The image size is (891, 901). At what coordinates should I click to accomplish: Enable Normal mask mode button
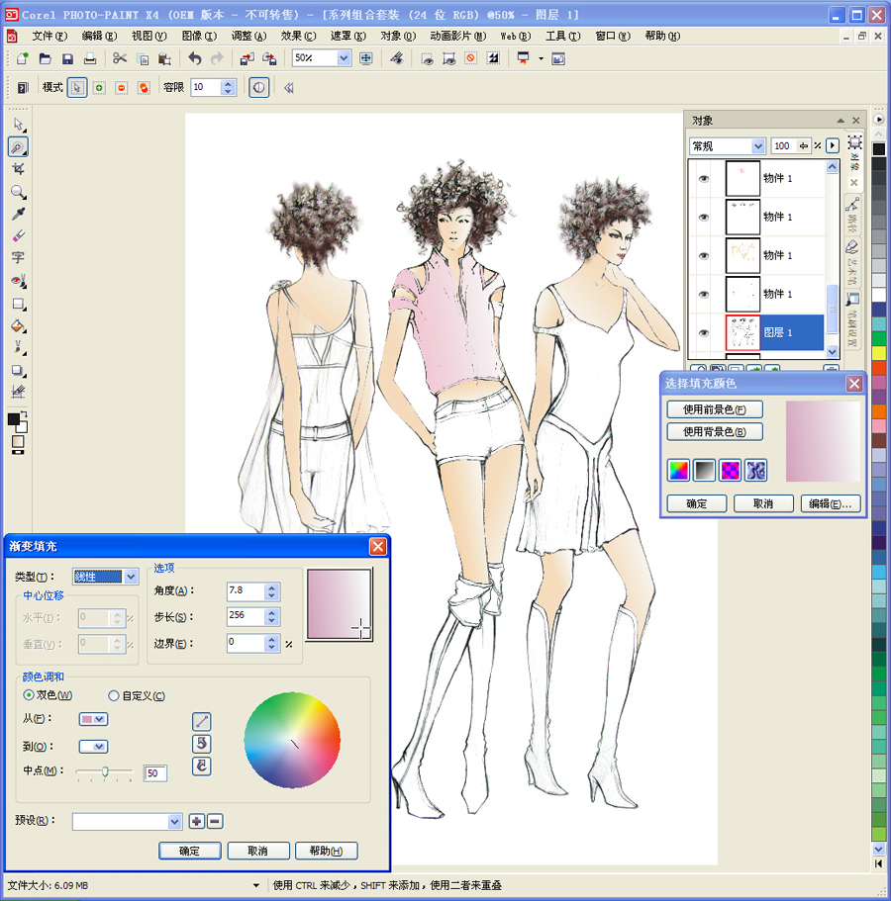click(77, 88)
